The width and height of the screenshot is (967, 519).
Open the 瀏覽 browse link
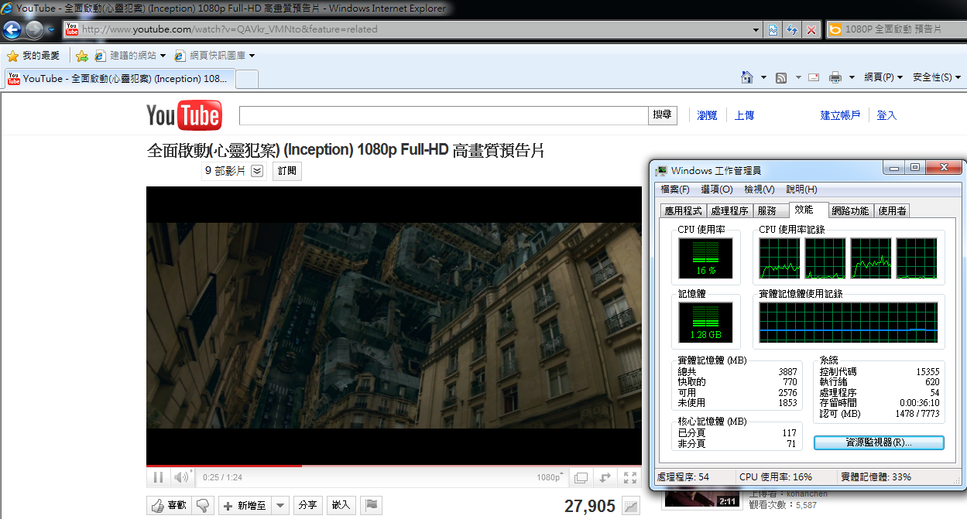[707, 115]
